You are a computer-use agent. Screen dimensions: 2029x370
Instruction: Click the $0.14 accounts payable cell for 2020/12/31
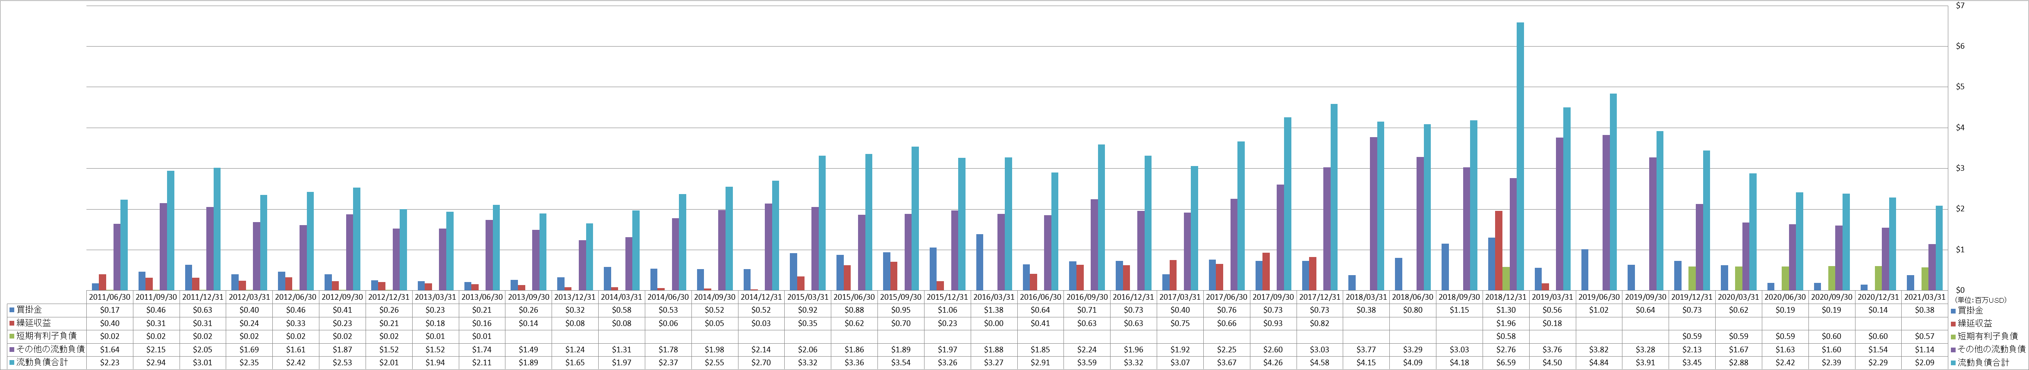pos(1878,310)
